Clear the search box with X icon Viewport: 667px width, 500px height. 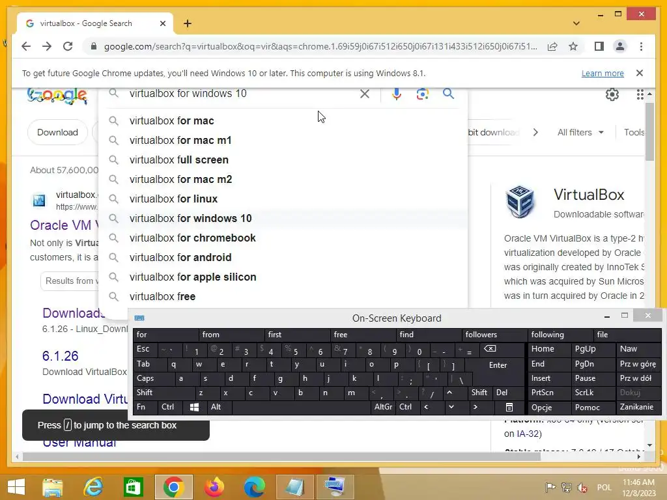point(365,94)
